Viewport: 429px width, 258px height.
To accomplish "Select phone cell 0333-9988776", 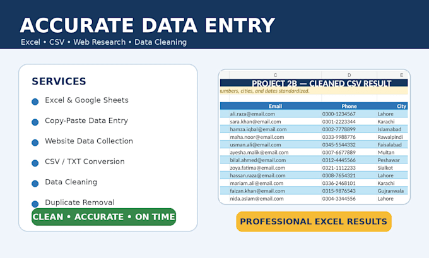I will point(349,137).
